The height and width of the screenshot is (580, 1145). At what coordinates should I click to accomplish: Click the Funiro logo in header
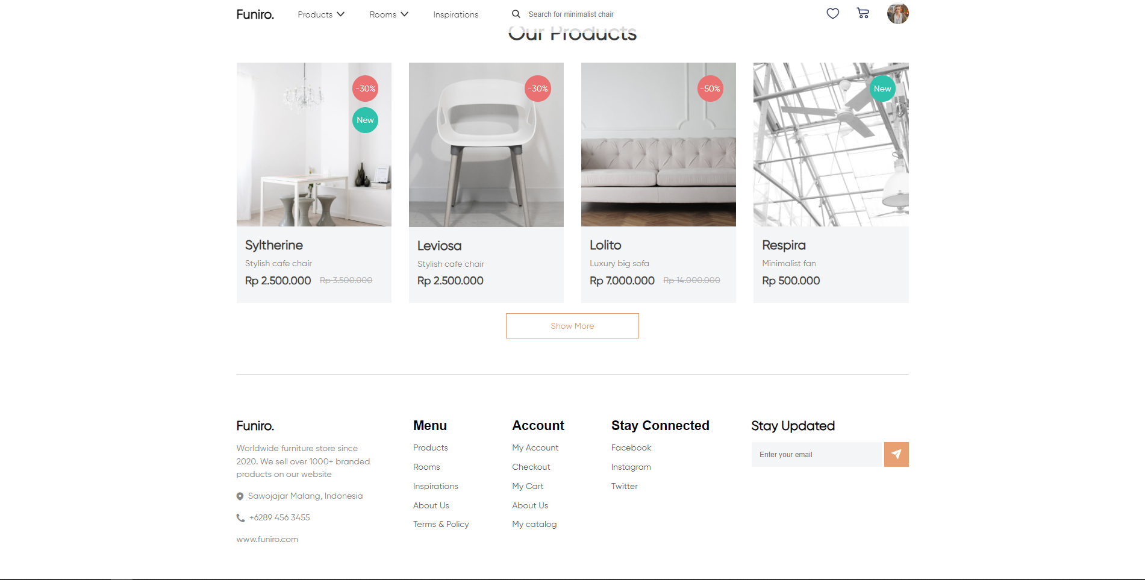pos(255,14)
